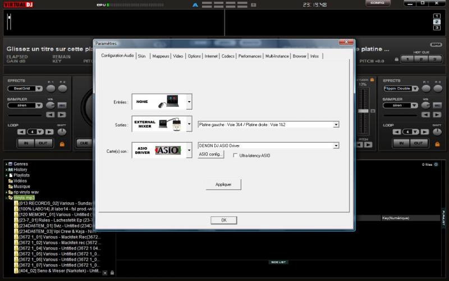
Task: Click the right deck loop shift knob
Action: [437, 132]
